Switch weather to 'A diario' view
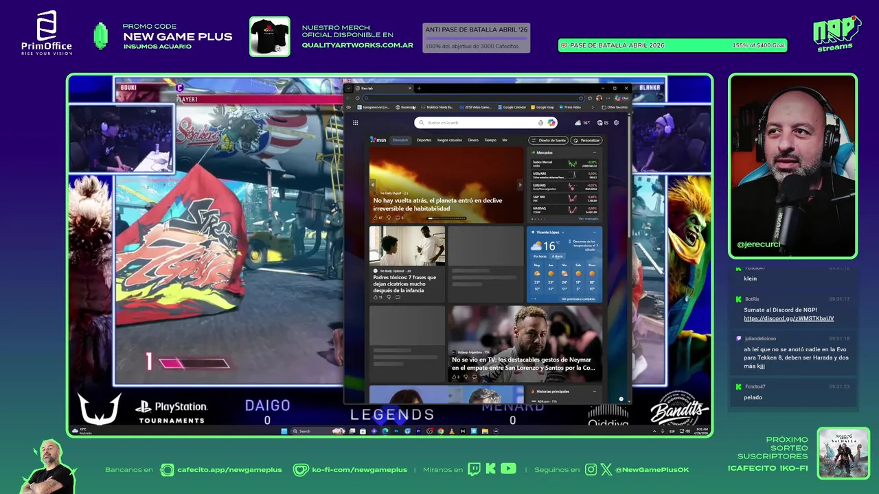This screenshot has height=494, width=879. click(x=558, y=256)
